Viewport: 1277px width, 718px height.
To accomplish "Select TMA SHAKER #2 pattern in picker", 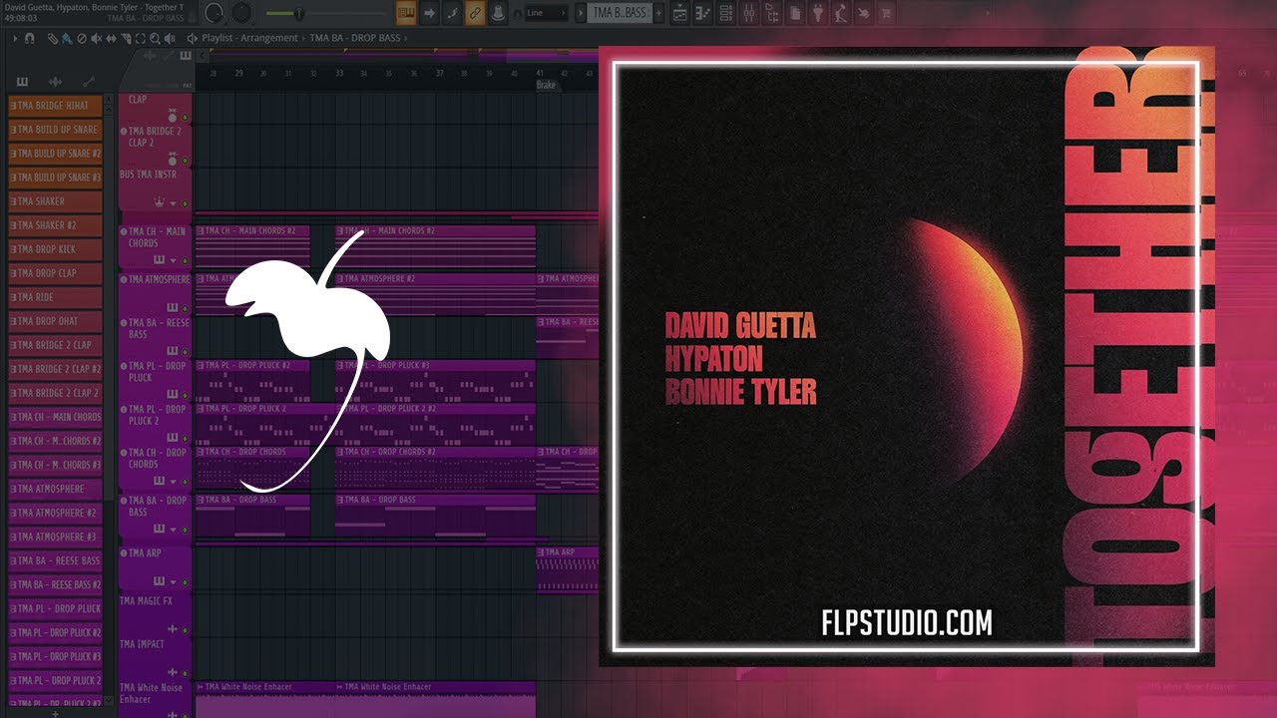I will [x=56, y=225].
